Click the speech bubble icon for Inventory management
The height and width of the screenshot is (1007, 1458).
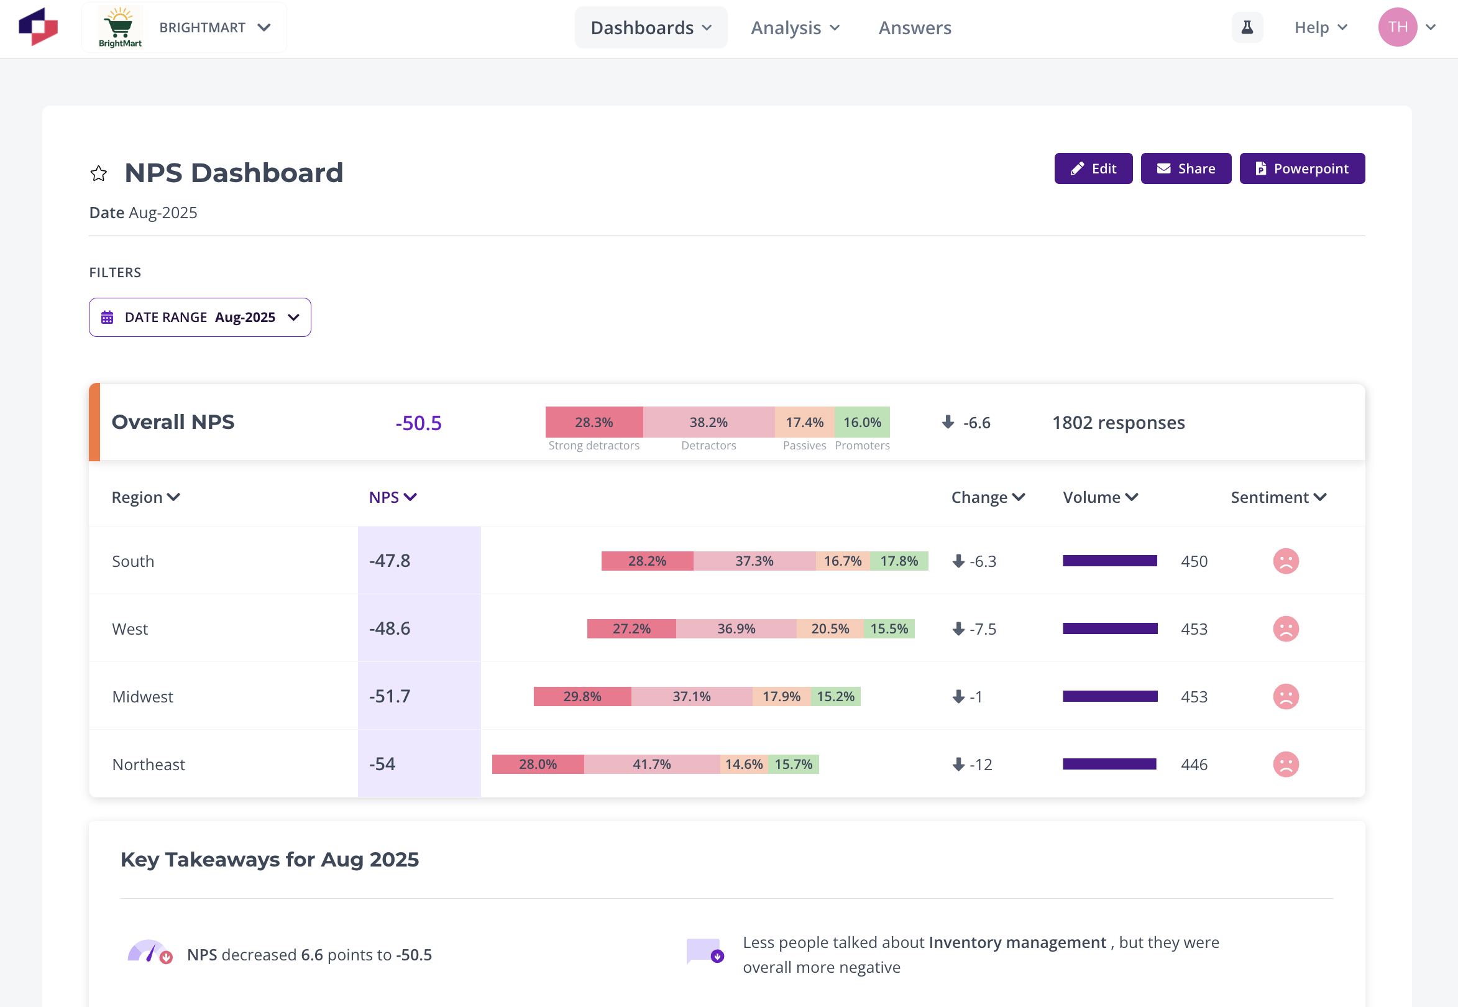pyautogui.click(x=705, y=952)
